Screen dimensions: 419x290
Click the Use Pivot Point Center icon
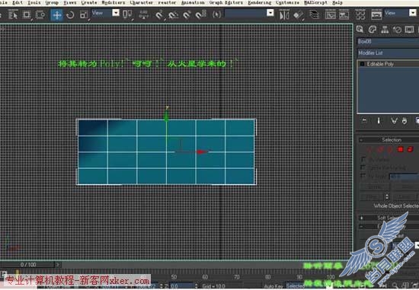127,14
